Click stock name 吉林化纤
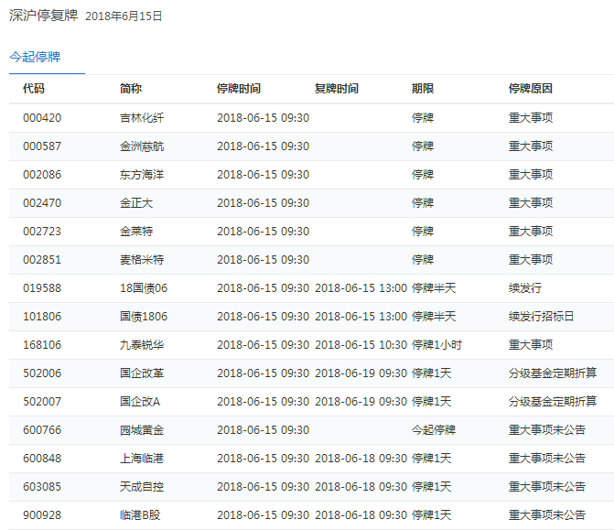This screenshot has height=530, width=614. point(142,118)
